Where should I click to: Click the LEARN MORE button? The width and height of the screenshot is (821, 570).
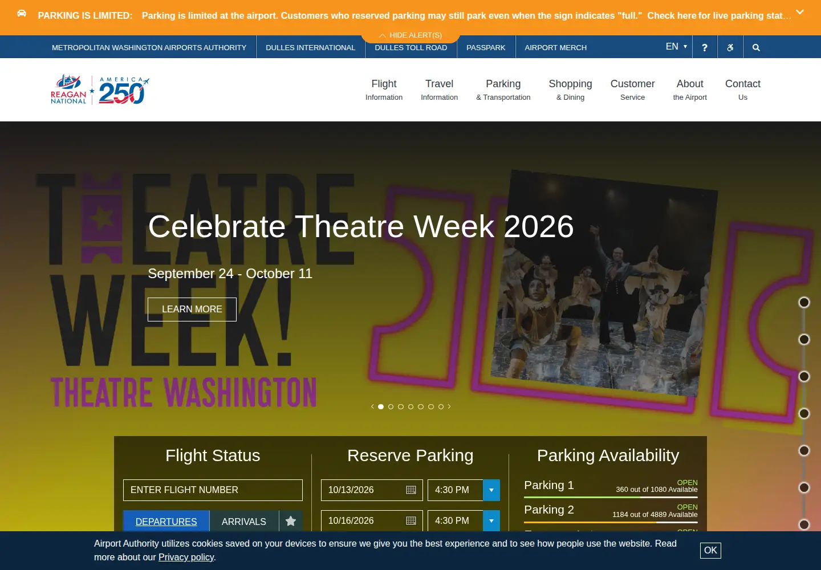click(x=192, y=310)
